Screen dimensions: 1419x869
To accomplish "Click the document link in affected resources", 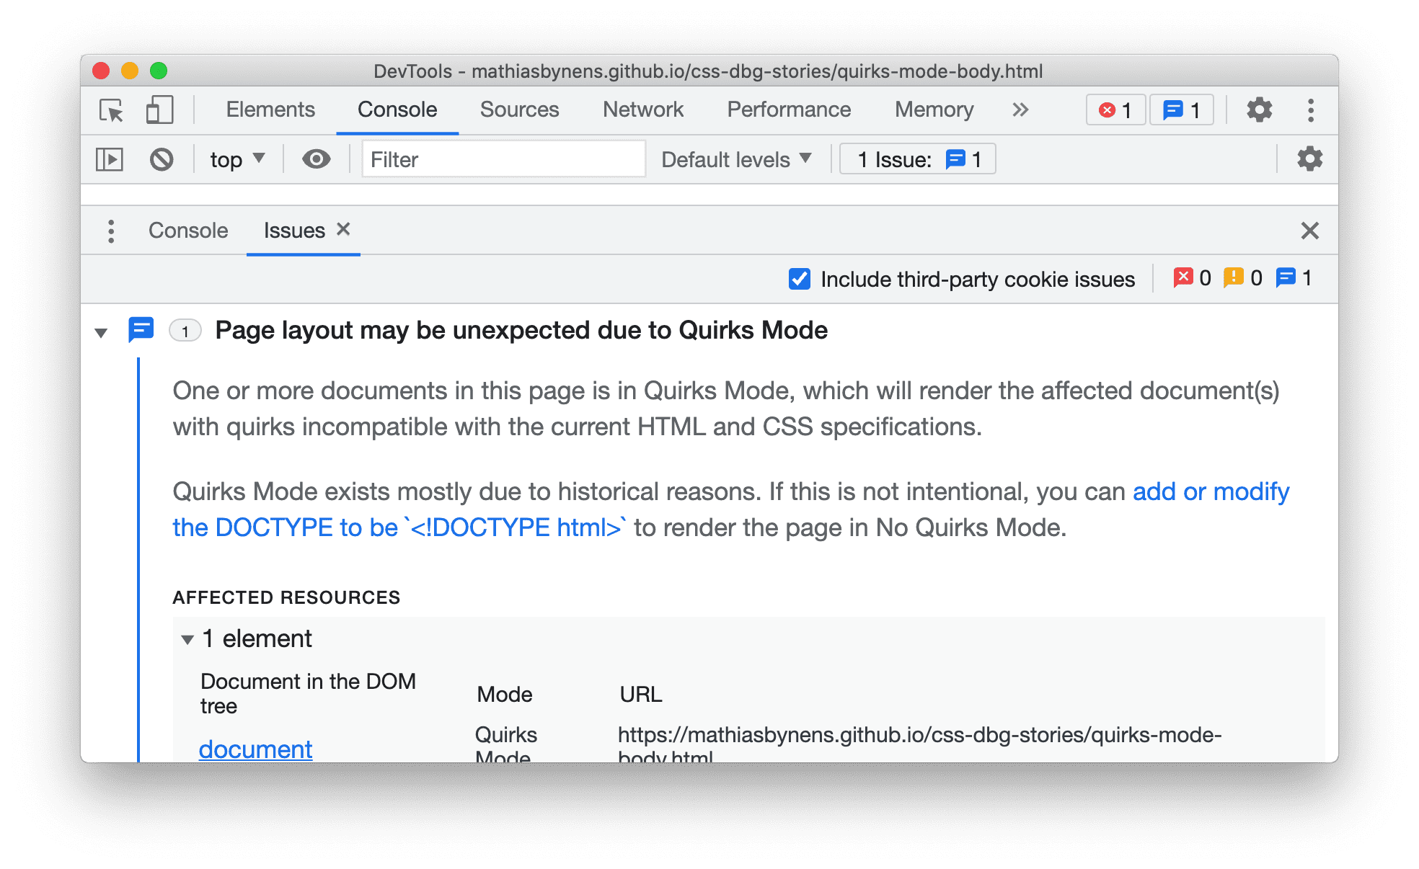I will point(257,749).
